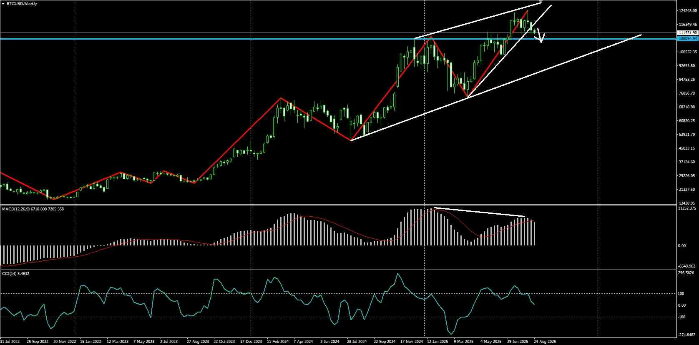This screenshot has width=699, height=345.
Task: Click the 37124.60 price axis label
Action: (x=687, y=162)
